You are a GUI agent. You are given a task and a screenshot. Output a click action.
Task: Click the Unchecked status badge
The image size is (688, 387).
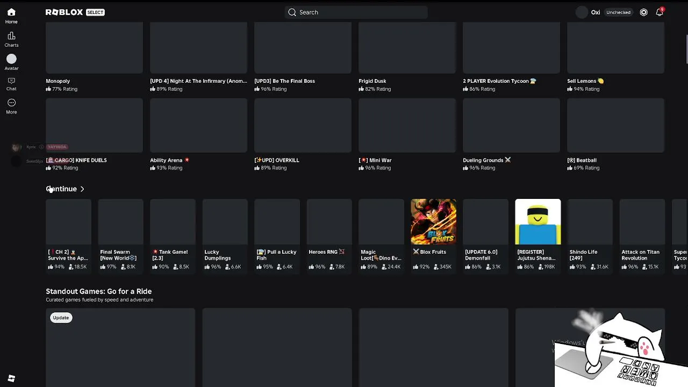618,12
